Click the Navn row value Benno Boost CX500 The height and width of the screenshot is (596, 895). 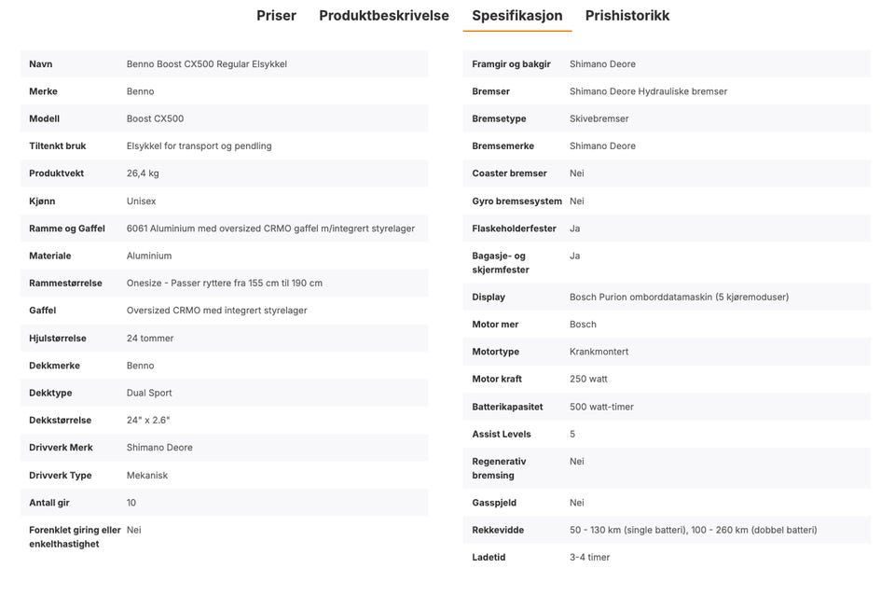coord(207,64)
